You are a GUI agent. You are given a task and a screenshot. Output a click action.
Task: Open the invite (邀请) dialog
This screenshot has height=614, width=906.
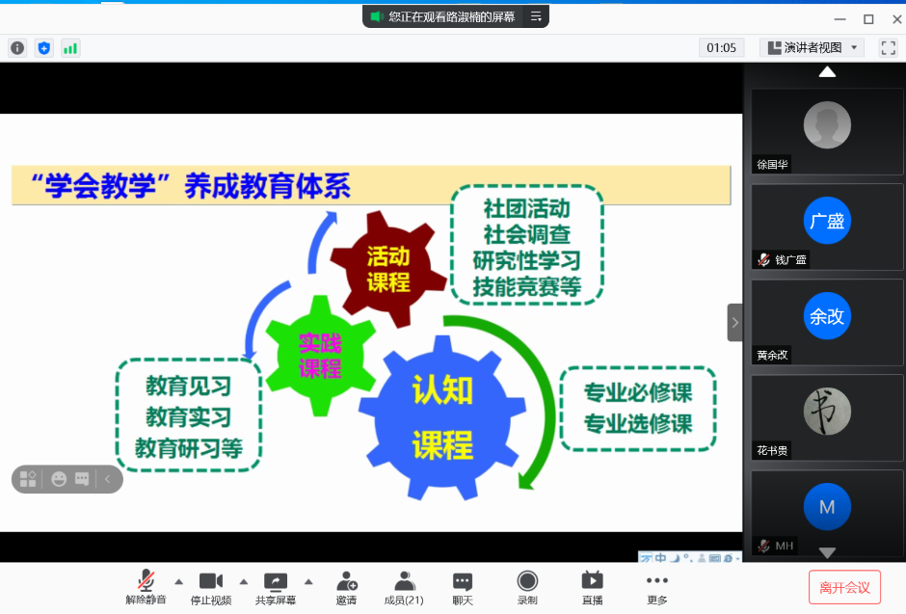coord(346,586)
